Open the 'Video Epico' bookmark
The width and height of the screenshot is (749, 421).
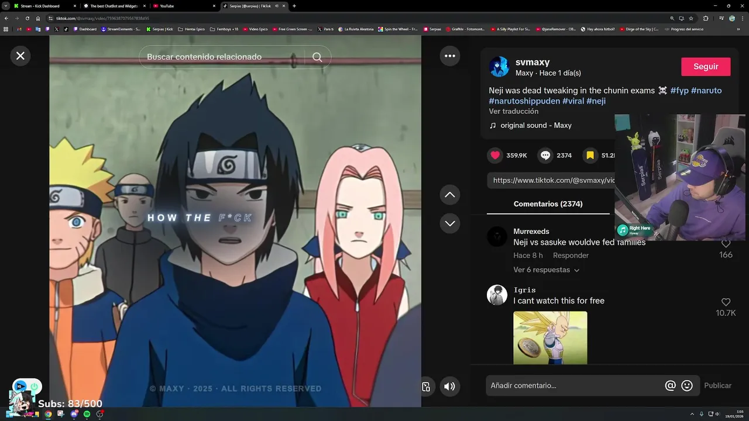tap(255, 29)
